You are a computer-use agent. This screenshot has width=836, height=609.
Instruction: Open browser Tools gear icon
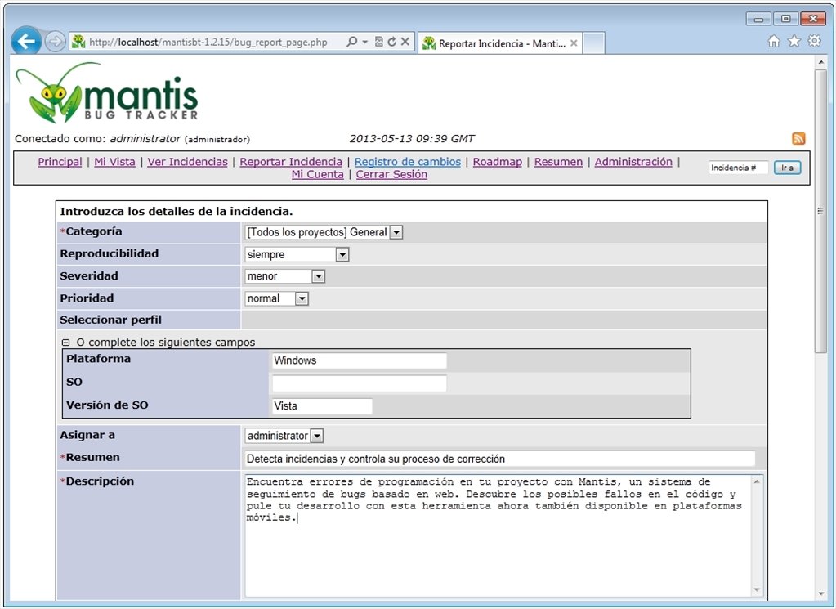pyautogui.click(x=814, y=41)
